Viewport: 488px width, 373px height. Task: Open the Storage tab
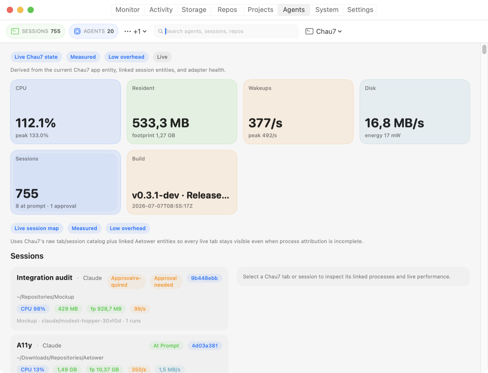pos(194,10)
